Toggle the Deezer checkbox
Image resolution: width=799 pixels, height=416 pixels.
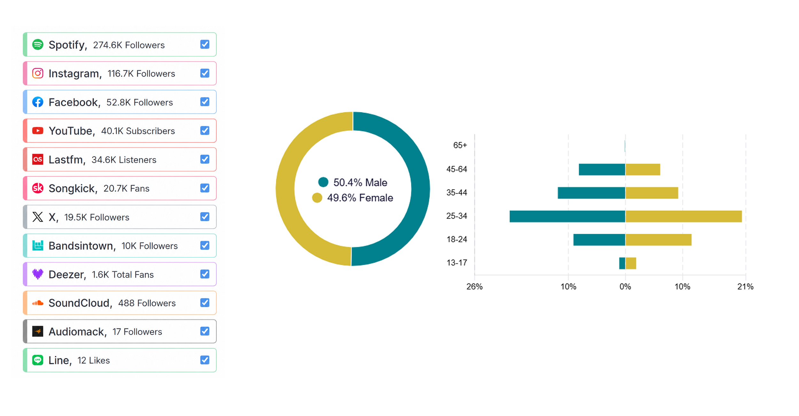[205, 274]
